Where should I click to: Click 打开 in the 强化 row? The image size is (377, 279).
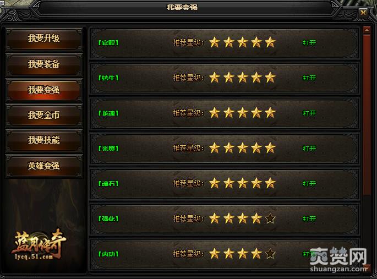click(309, 218)
